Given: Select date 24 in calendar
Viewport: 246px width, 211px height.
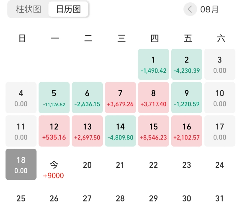Looking at the screenshot, I should coord(220,165).
